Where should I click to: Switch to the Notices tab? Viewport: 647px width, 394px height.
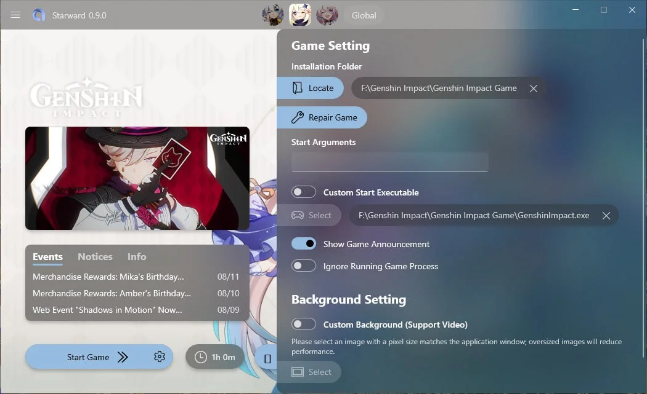[x=95, y=257]
